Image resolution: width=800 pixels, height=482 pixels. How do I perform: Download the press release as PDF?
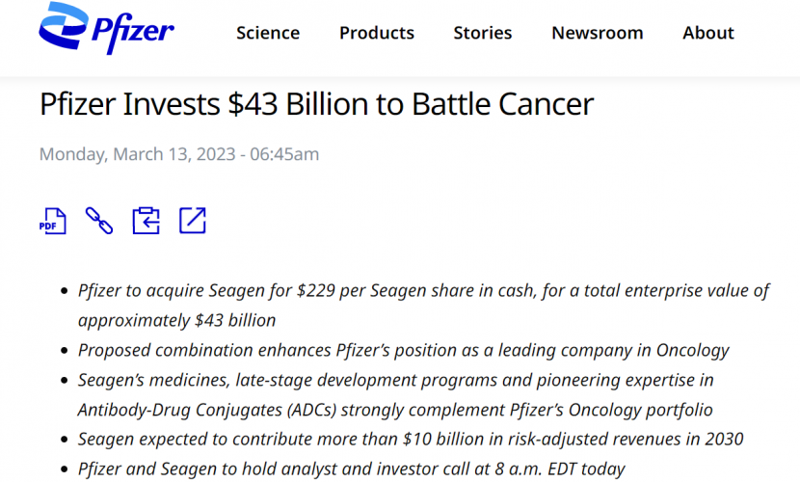click(52, 221)
